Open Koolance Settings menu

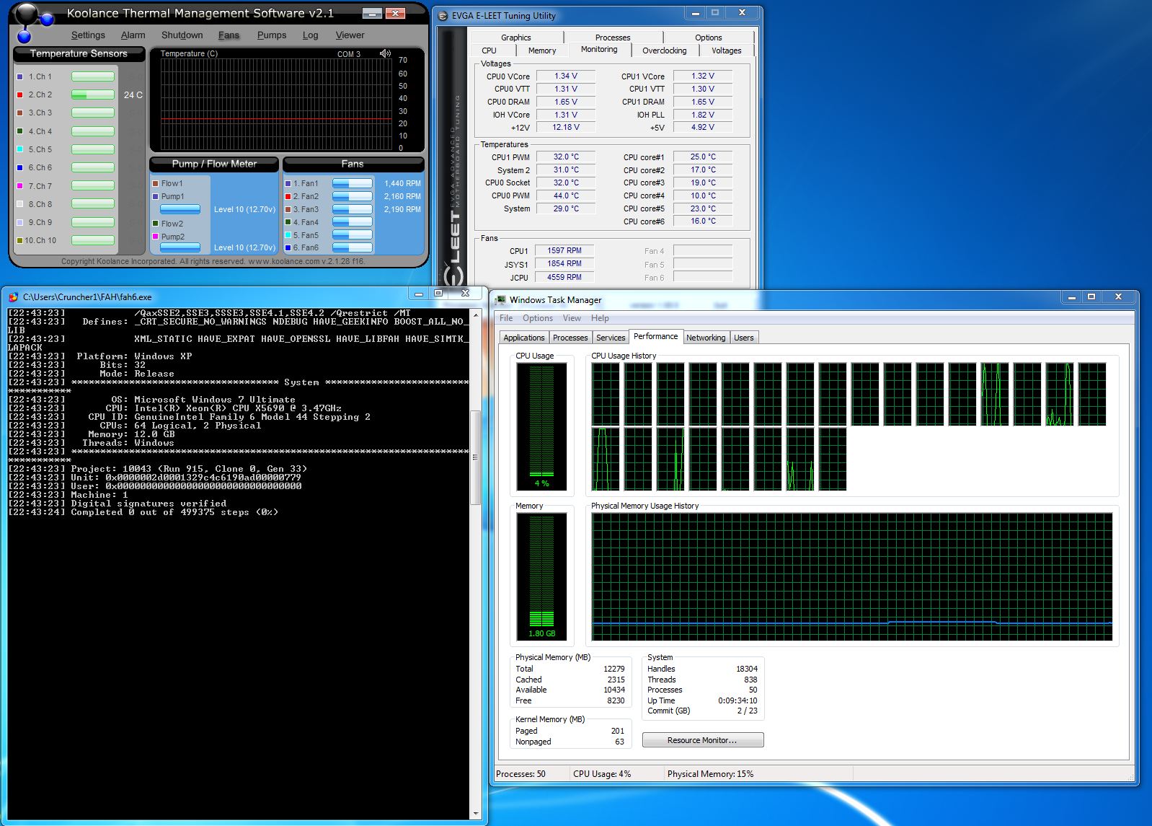click(x=88, y=35)
